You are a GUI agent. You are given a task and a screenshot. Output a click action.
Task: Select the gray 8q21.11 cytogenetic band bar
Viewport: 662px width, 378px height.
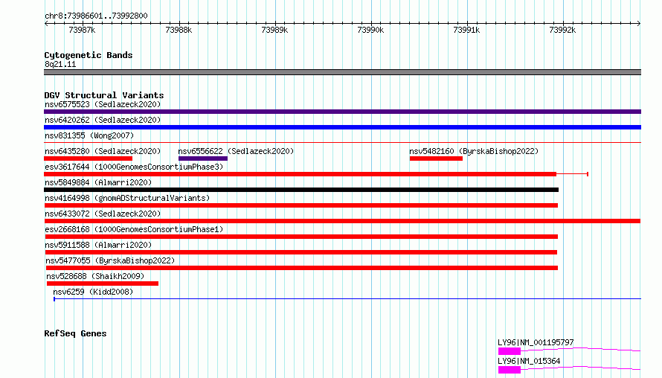[342, 72]
